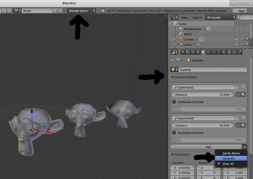Viewport: 253px width, 179px height.
Task: Open the Blender Game engine dropdown
Action: pos(82,11)
